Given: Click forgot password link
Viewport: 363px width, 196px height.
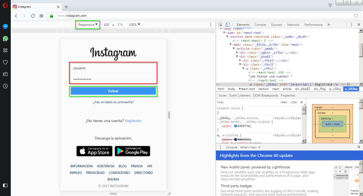Looking at the screenshot, I should (113, 102).
